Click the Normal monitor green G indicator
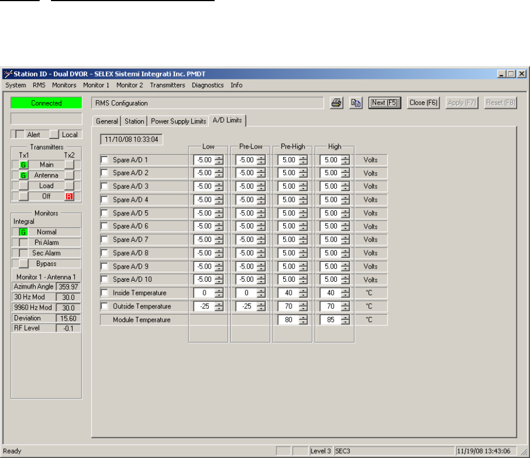The height and width of the screenshot is (458, 530). point(23,232)
